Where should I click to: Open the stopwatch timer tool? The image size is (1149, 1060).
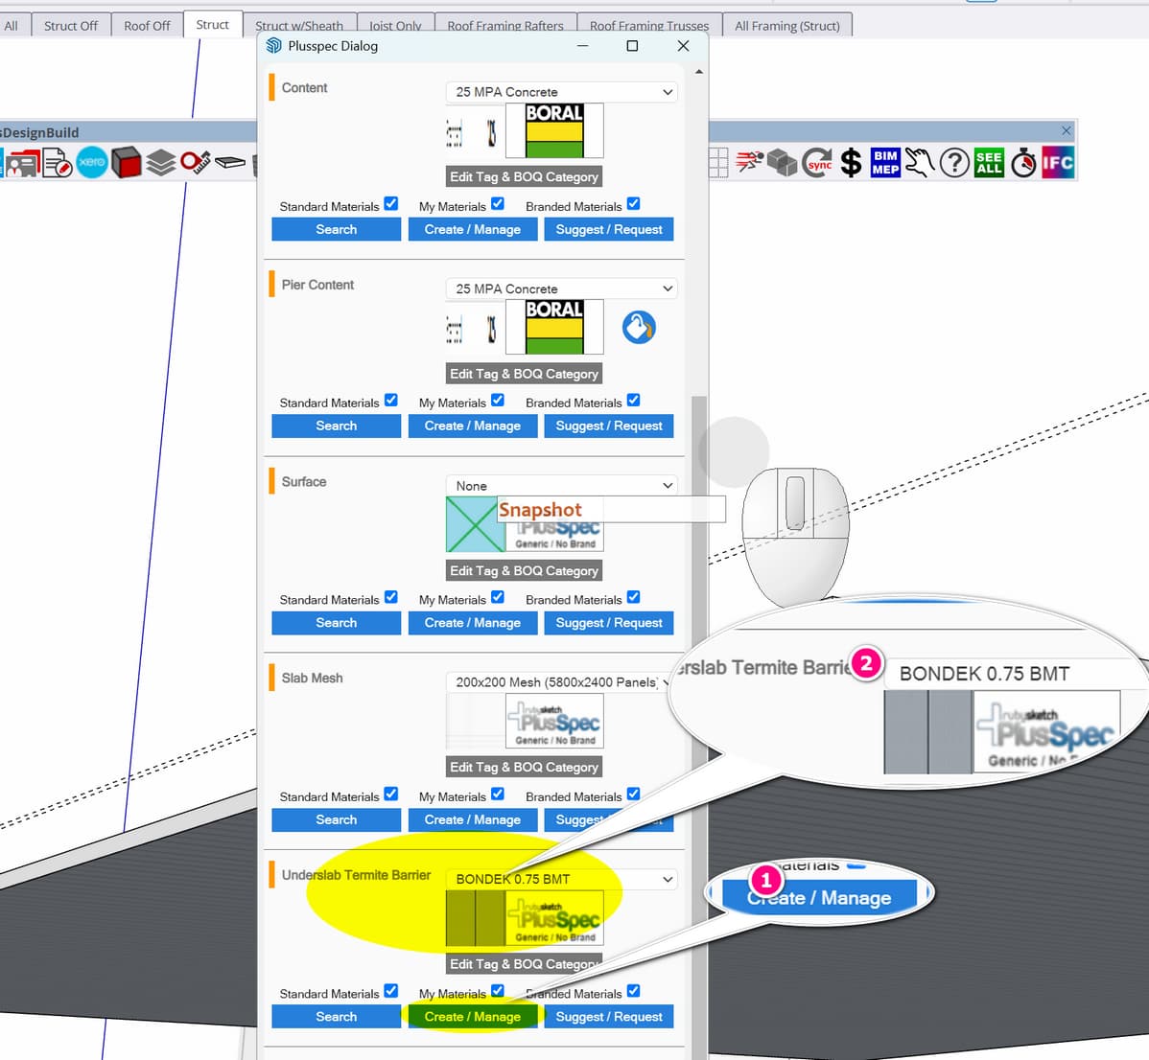[x=1023, y=163]
